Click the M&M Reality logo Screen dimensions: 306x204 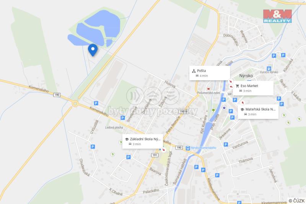tap(277, 16)
